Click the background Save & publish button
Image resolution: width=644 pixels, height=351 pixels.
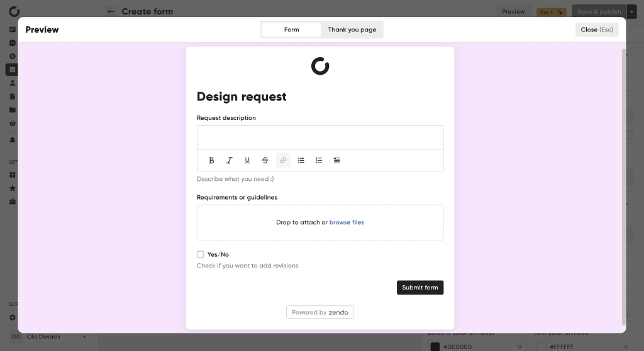(599, 11)
